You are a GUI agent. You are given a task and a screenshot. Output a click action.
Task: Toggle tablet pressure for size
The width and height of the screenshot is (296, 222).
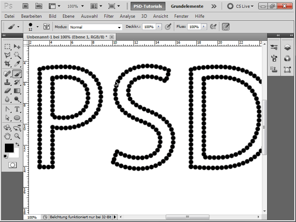pyautogui.click(x=226, y=27)
